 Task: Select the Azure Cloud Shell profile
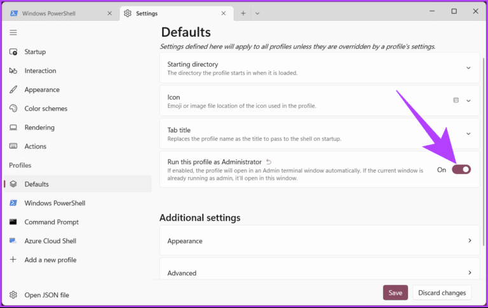[78, 241]
